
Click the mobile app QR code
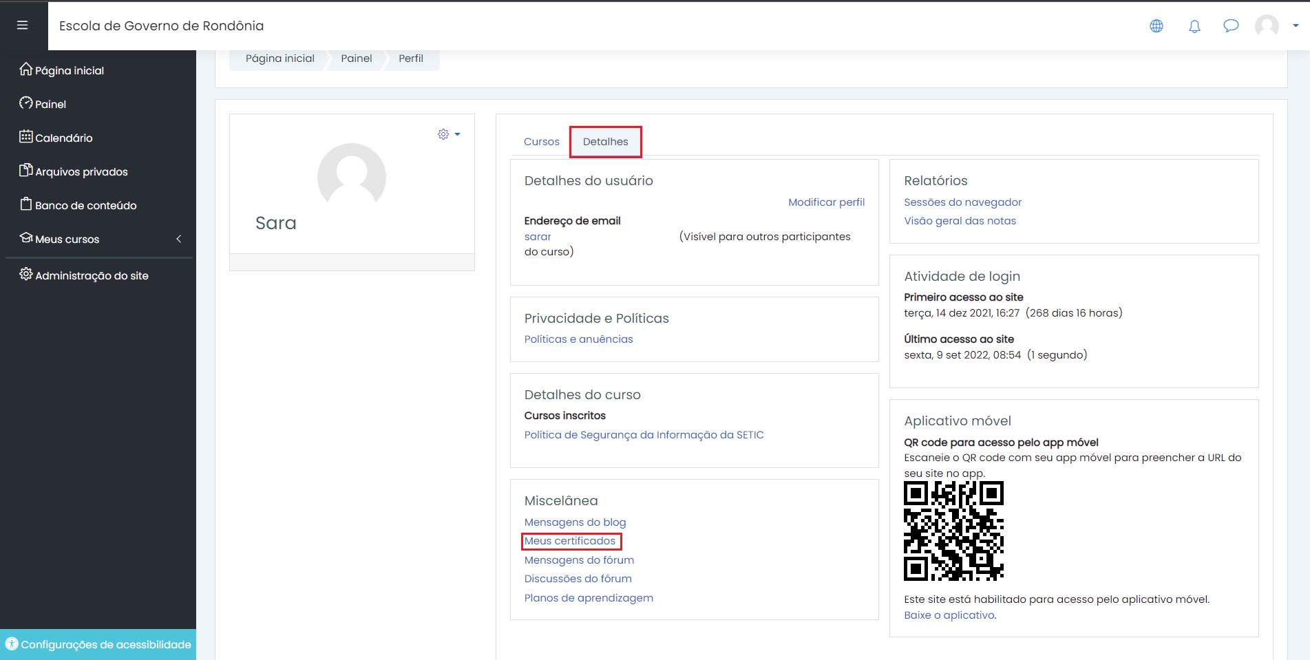coord(953,531)
